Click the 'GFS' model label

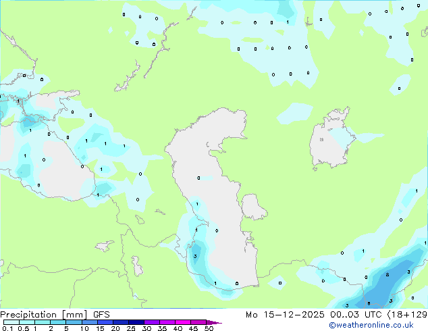click(101, 315)
